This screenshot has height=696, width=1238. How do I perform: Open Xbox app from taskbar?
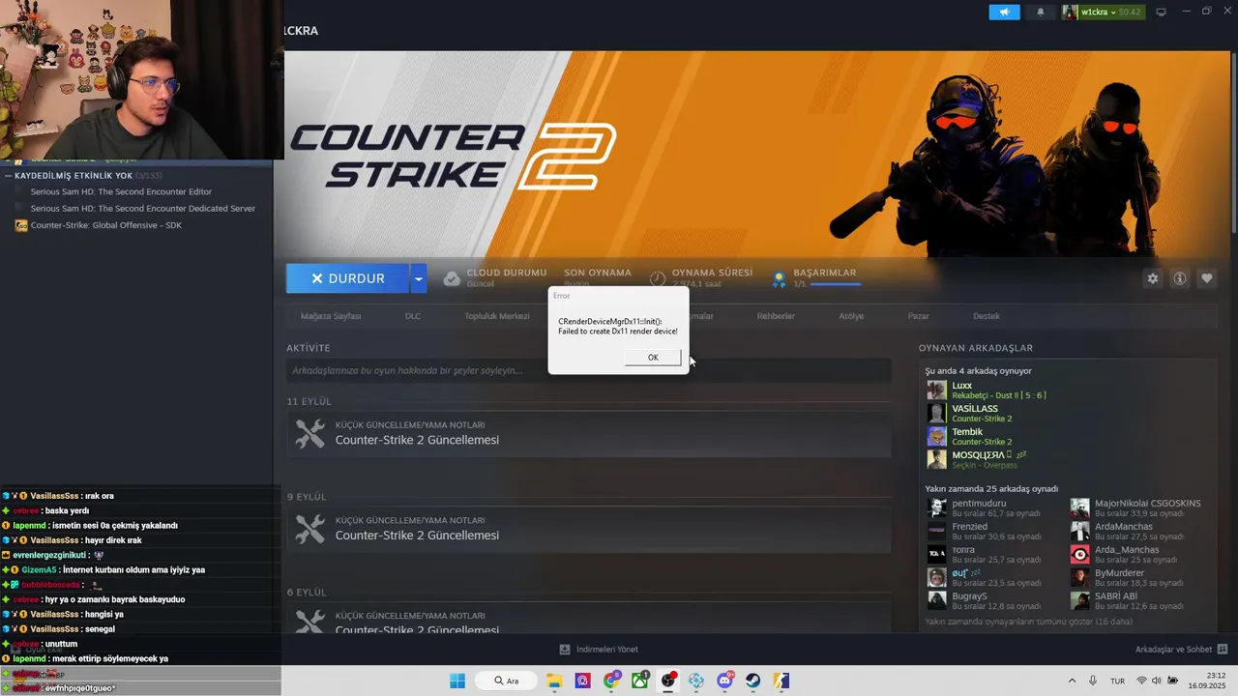(x=639, y=681)
